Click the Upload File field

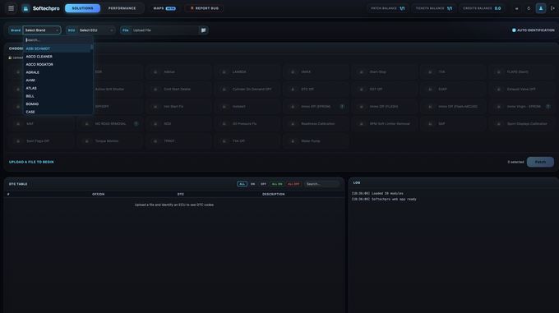(x=164, y=30)
